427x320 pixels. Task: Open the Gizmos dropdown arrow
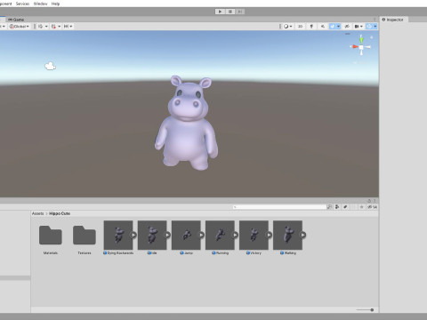point(375,27)
